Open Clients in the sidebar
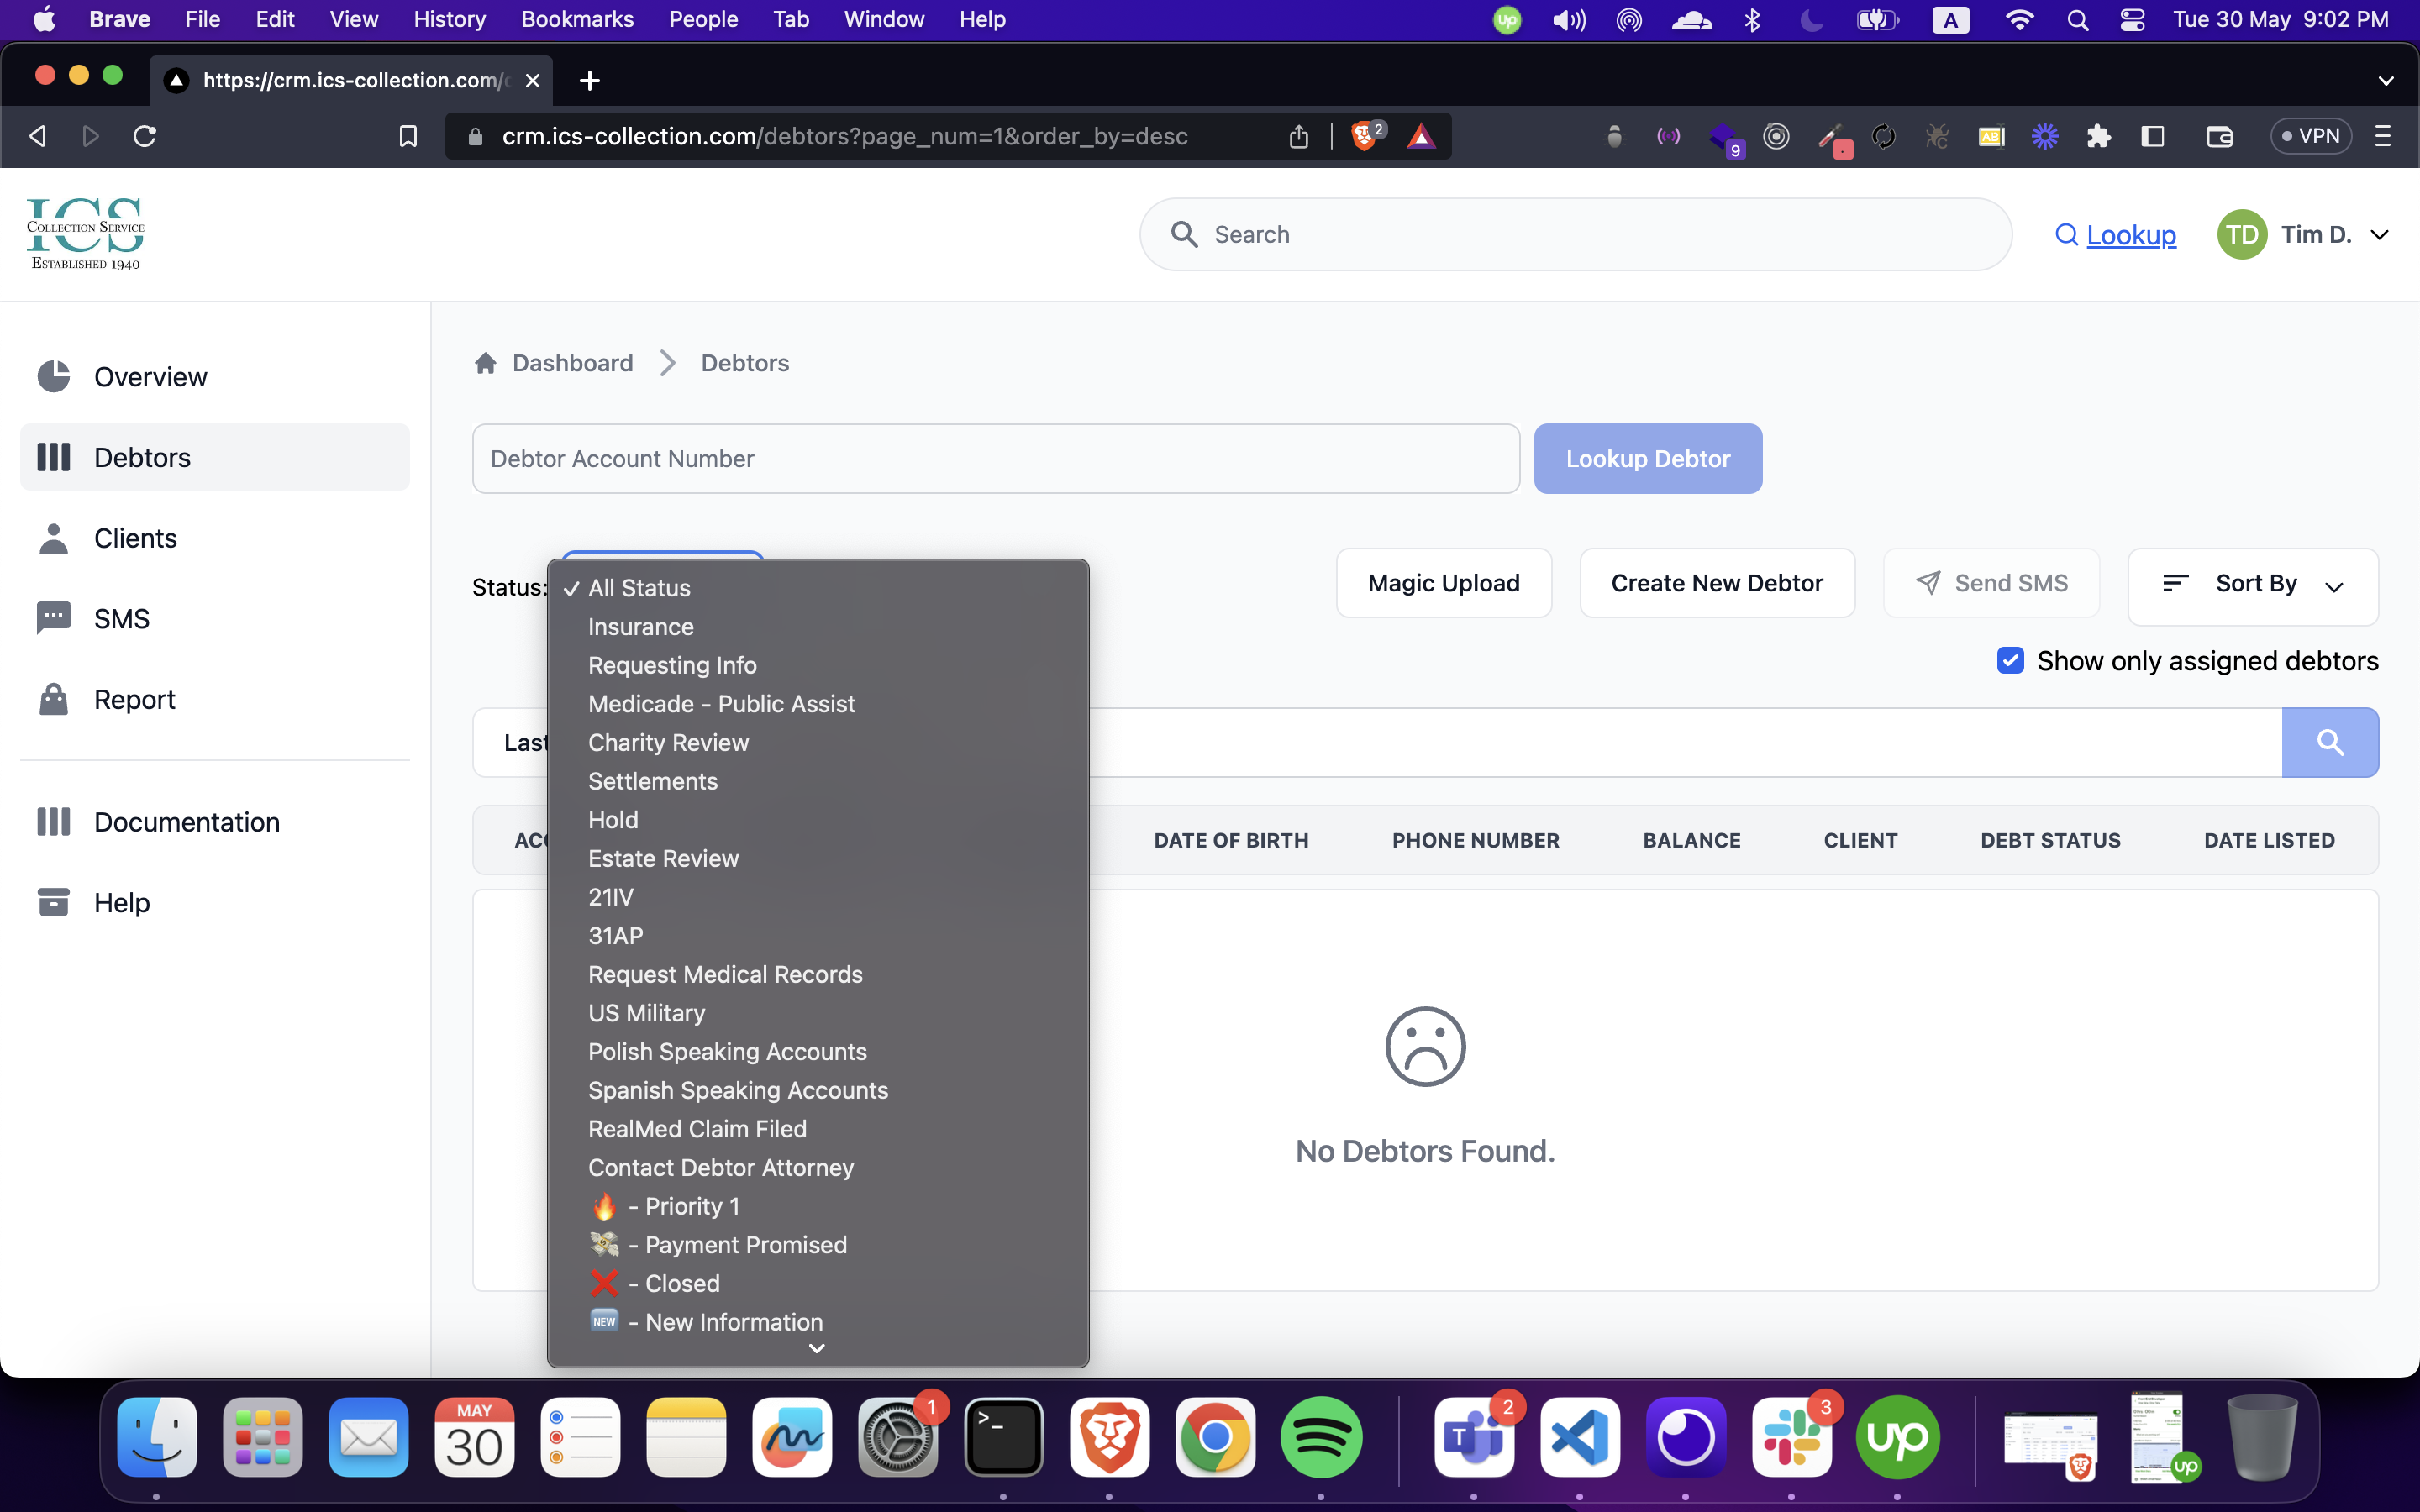Screen dimensions: 2420x1512 [135, 538]
